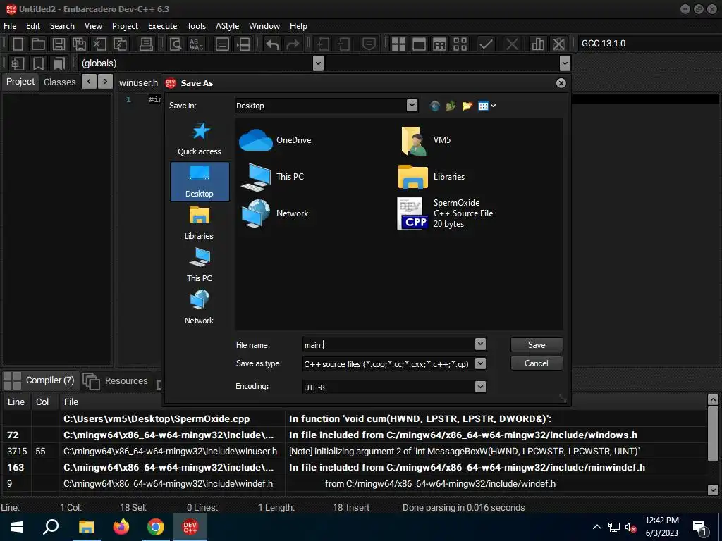Viewport: 722px width, 541px height.
Task: Click the Redo arrow icon
Action: (293, 44)
